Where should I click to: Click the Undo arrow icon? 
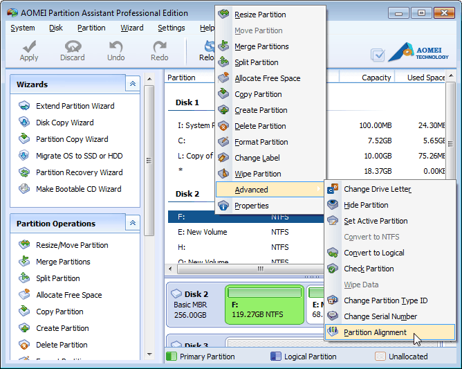pyautogui.click(x=115, y=46)
